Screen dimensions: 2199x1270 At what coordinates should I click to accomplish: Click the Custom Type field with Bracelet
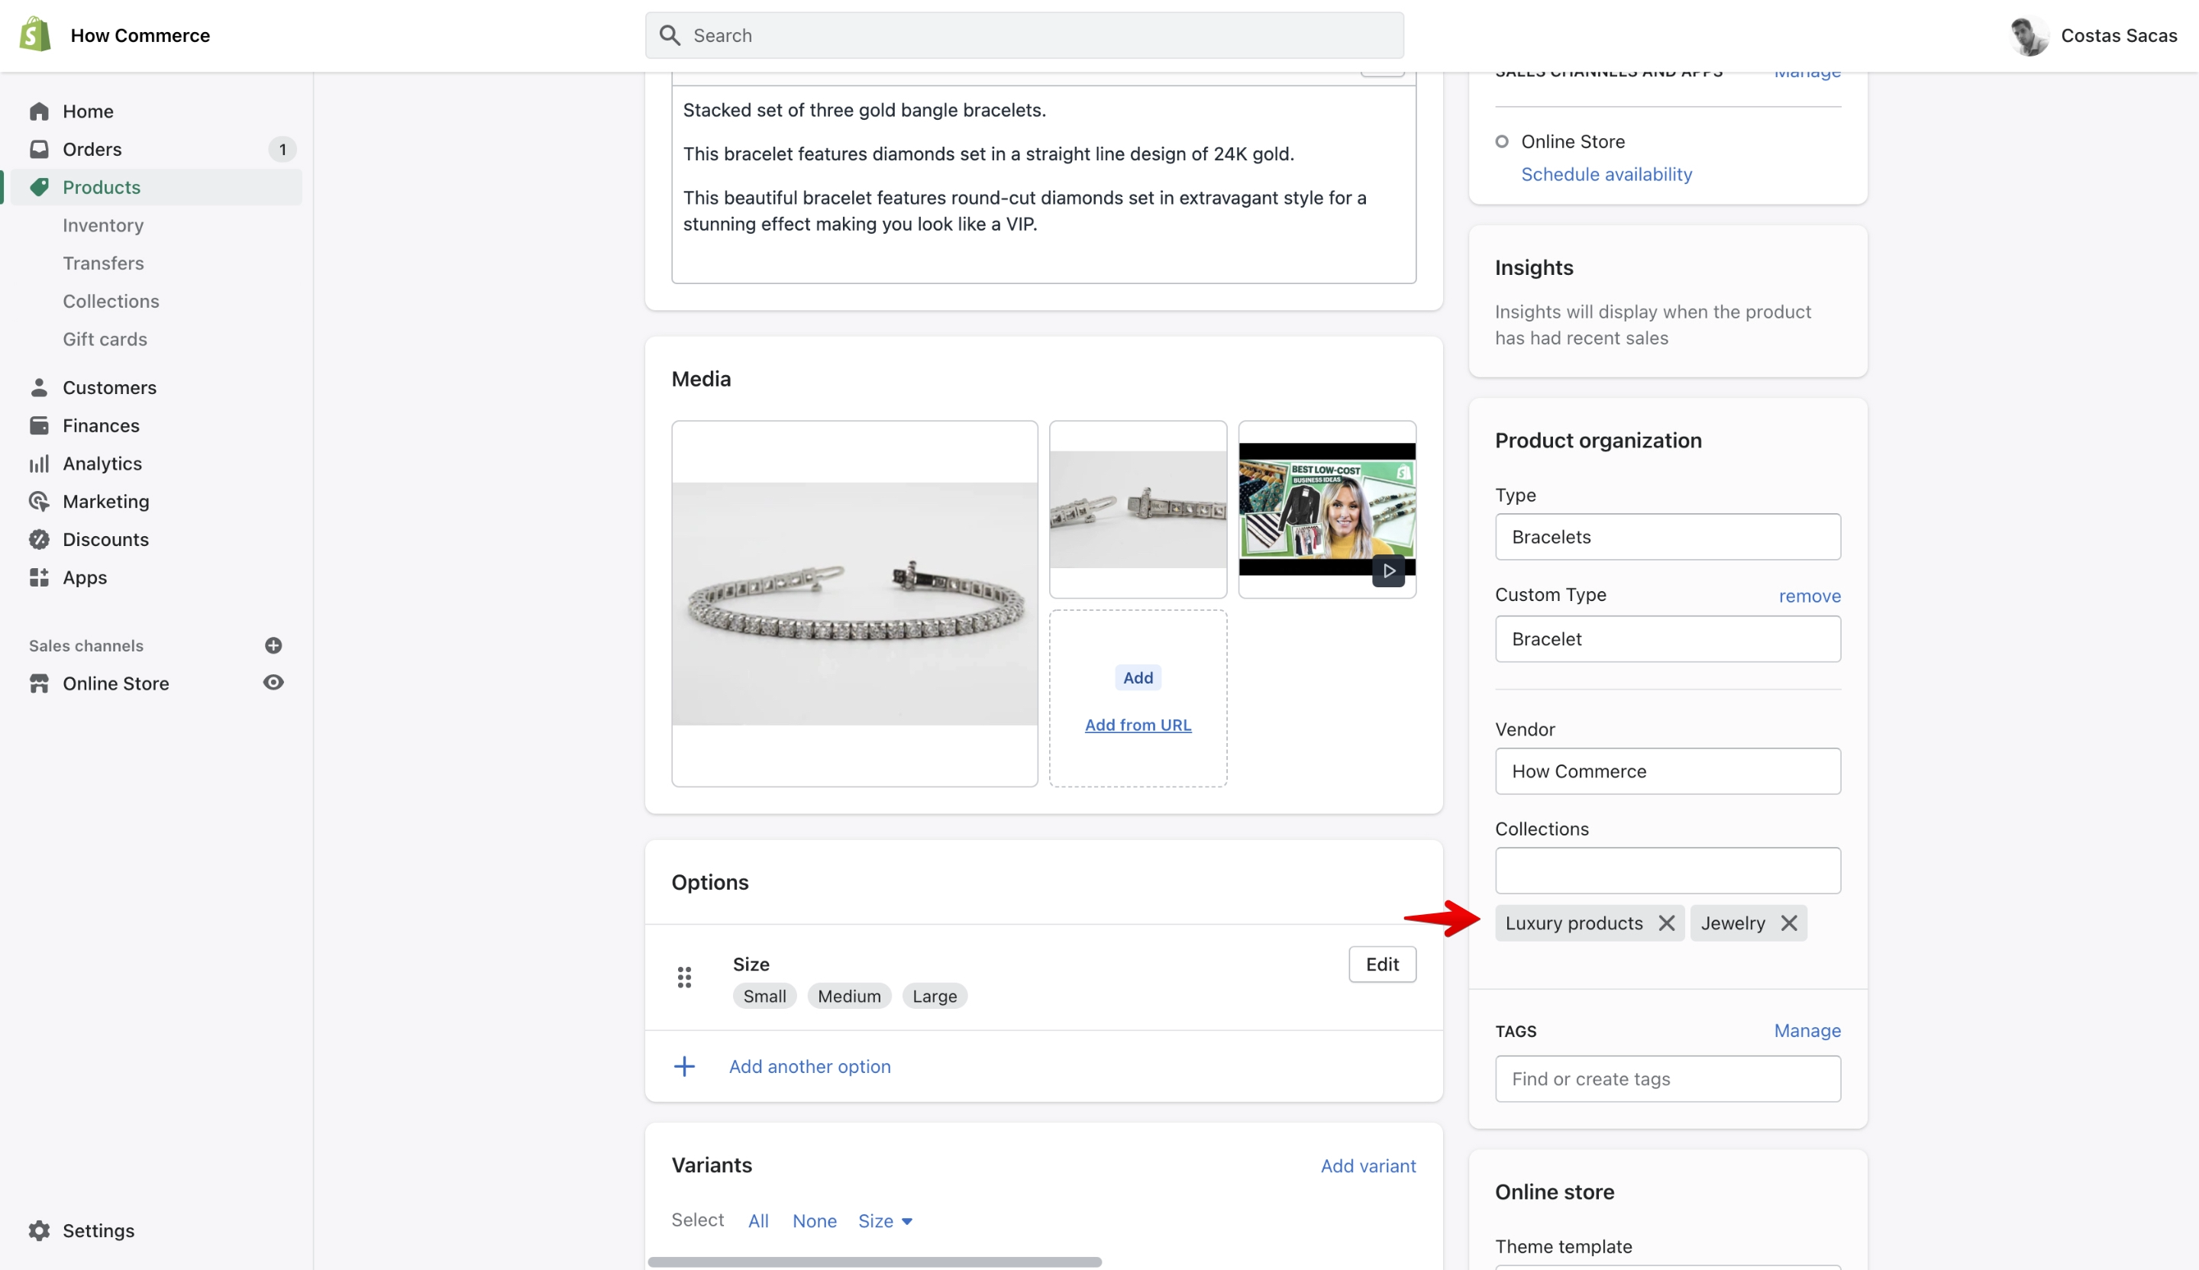click(1667, 639)
